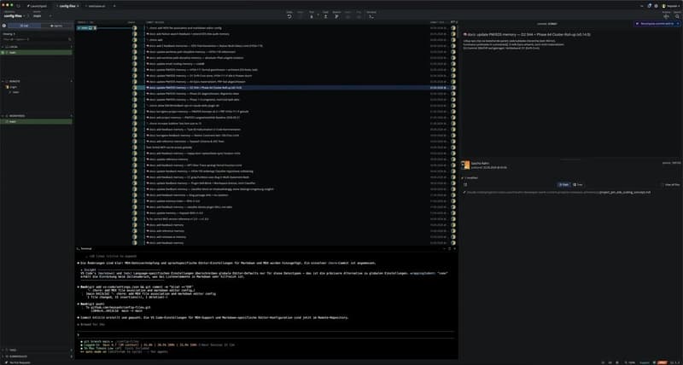
Task: Switch the left panel to Graph view
Action: pyautogui.click(x=25, y=26)
